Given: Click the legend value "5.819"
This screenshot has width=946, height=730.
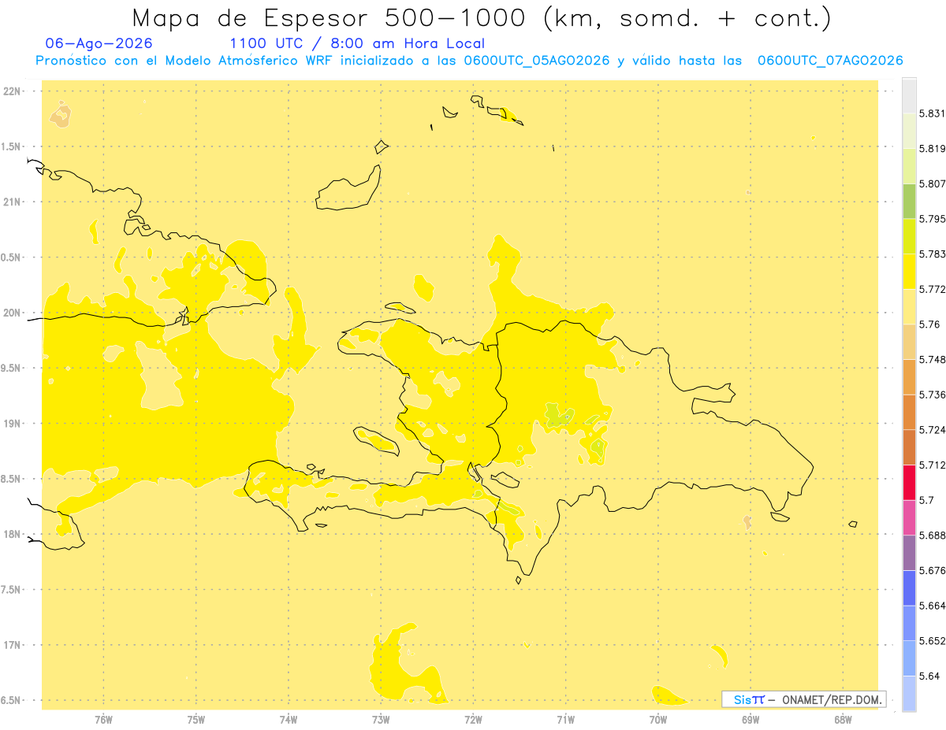Looking at the screenshot, I should pos(933,149).
